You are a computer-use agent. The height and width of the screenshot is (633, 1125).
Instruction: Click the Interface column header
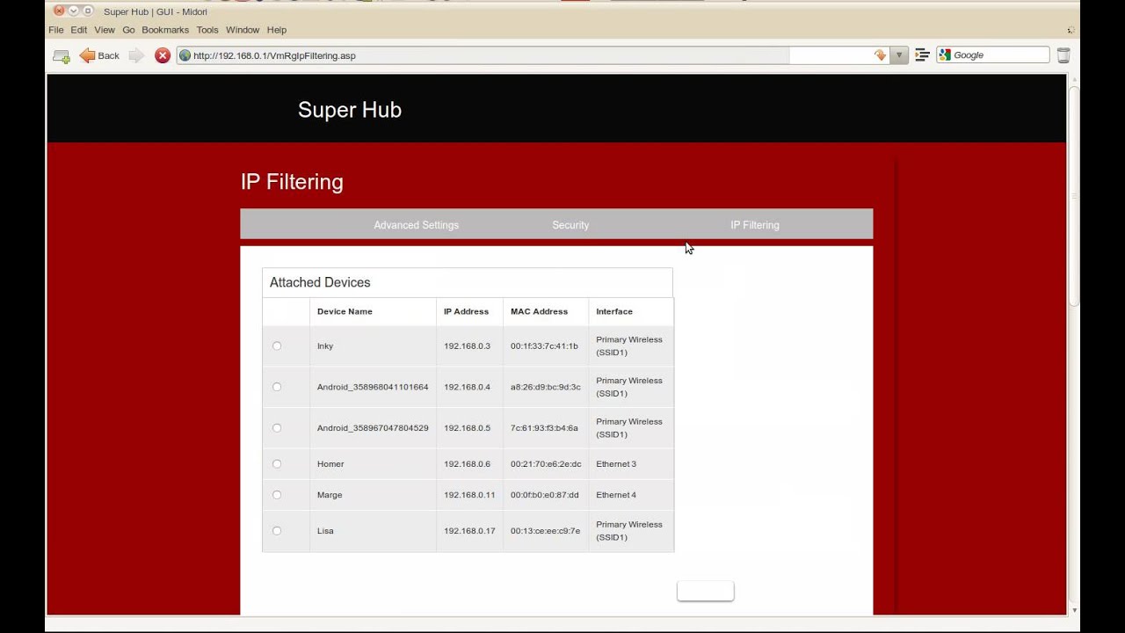(614, 311)
